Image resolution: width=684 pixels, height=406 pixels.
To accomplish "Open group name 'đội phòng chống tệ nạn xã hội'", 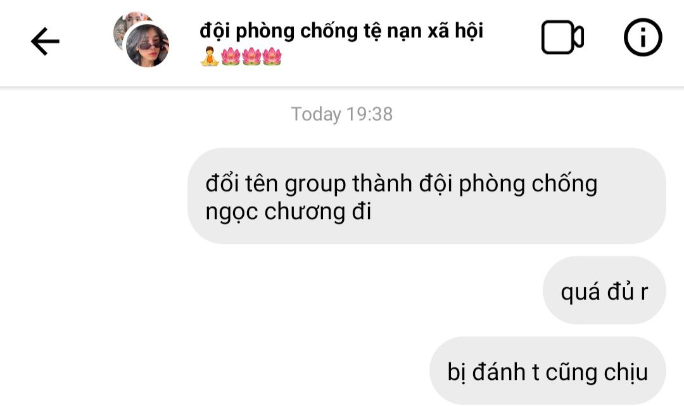I will coord(341,31).
